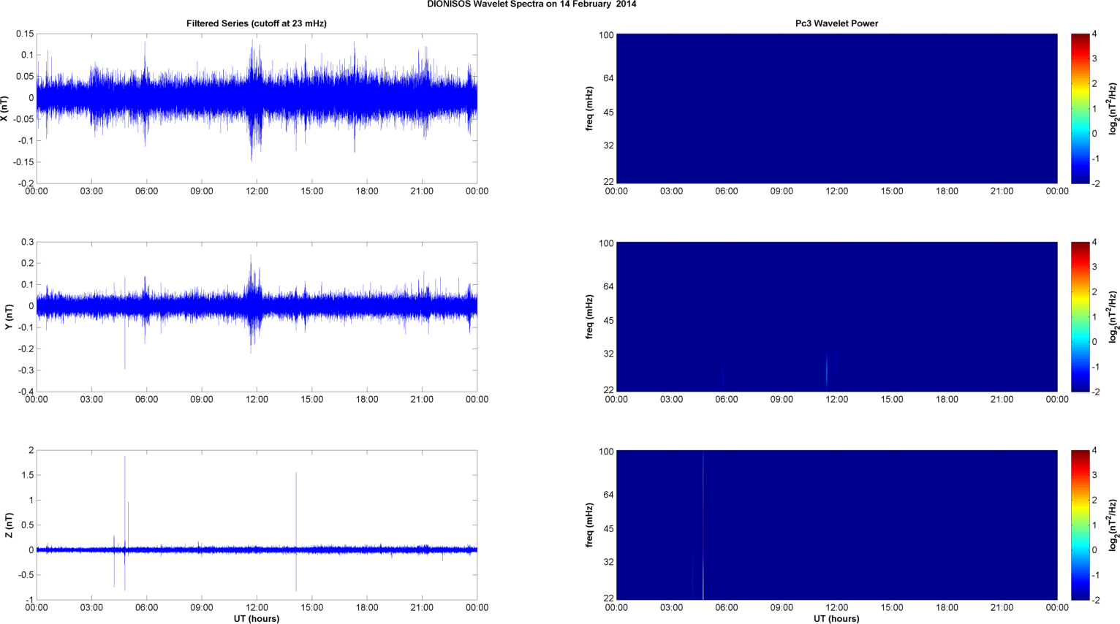Click the 09:00 tick under the top wavelet plot
The height and width of the screenshot is (624, 1120).
tap(782, 191)
